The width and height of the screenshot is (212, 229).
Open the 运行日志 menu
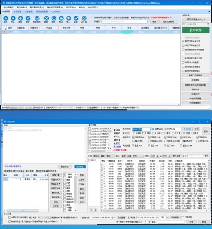(71, 7)
